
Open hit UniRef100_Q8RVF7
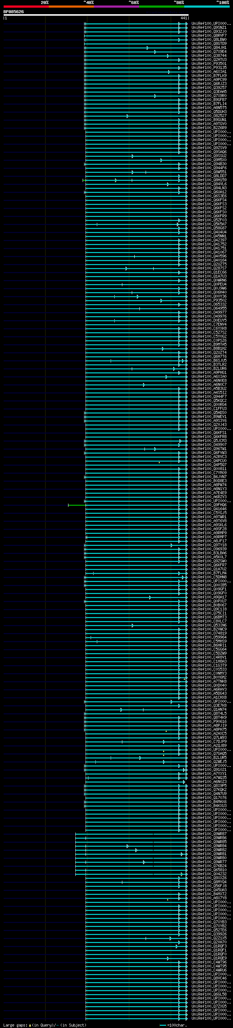[x=209, y=35]
